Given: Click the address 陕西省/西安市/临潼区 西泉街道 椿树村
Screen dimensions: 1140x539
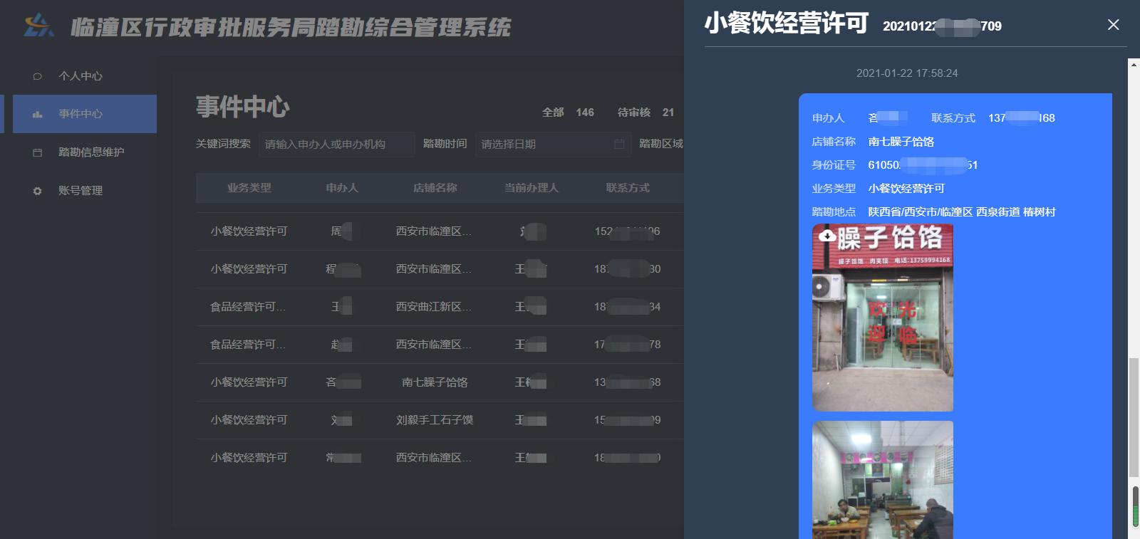Looking at the screenshot, I should 962,212.
